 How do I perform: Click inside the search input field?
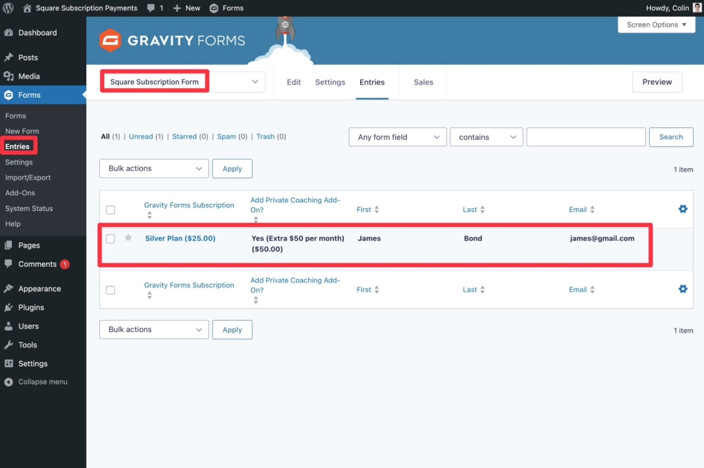tap(586, 137)
